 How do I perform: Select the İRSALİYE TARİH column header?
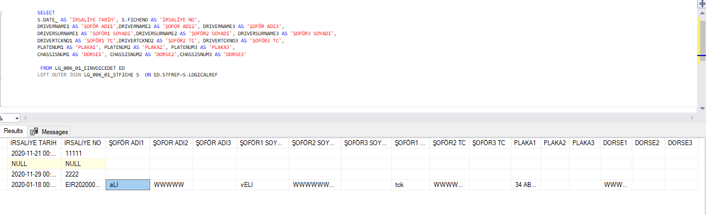[x=34, y=143]
